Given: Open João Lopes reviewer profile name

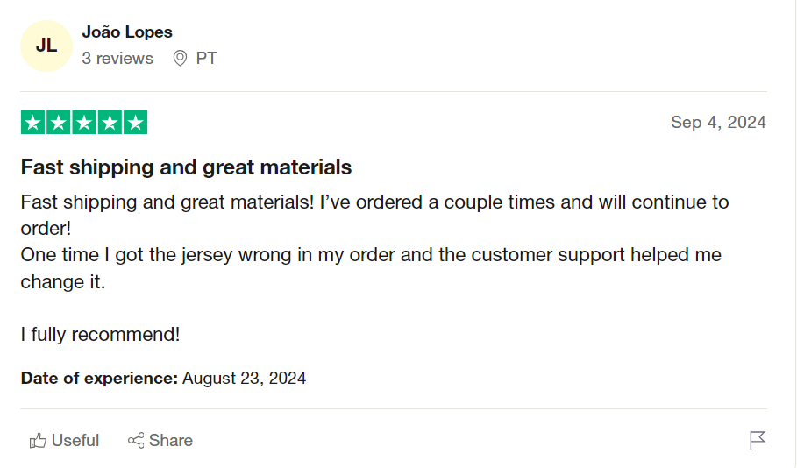Looking at the screenshot, I should point(127,32).
